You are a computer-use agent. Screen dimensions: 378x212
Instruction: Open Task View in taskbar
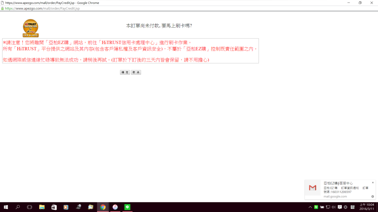30,207
